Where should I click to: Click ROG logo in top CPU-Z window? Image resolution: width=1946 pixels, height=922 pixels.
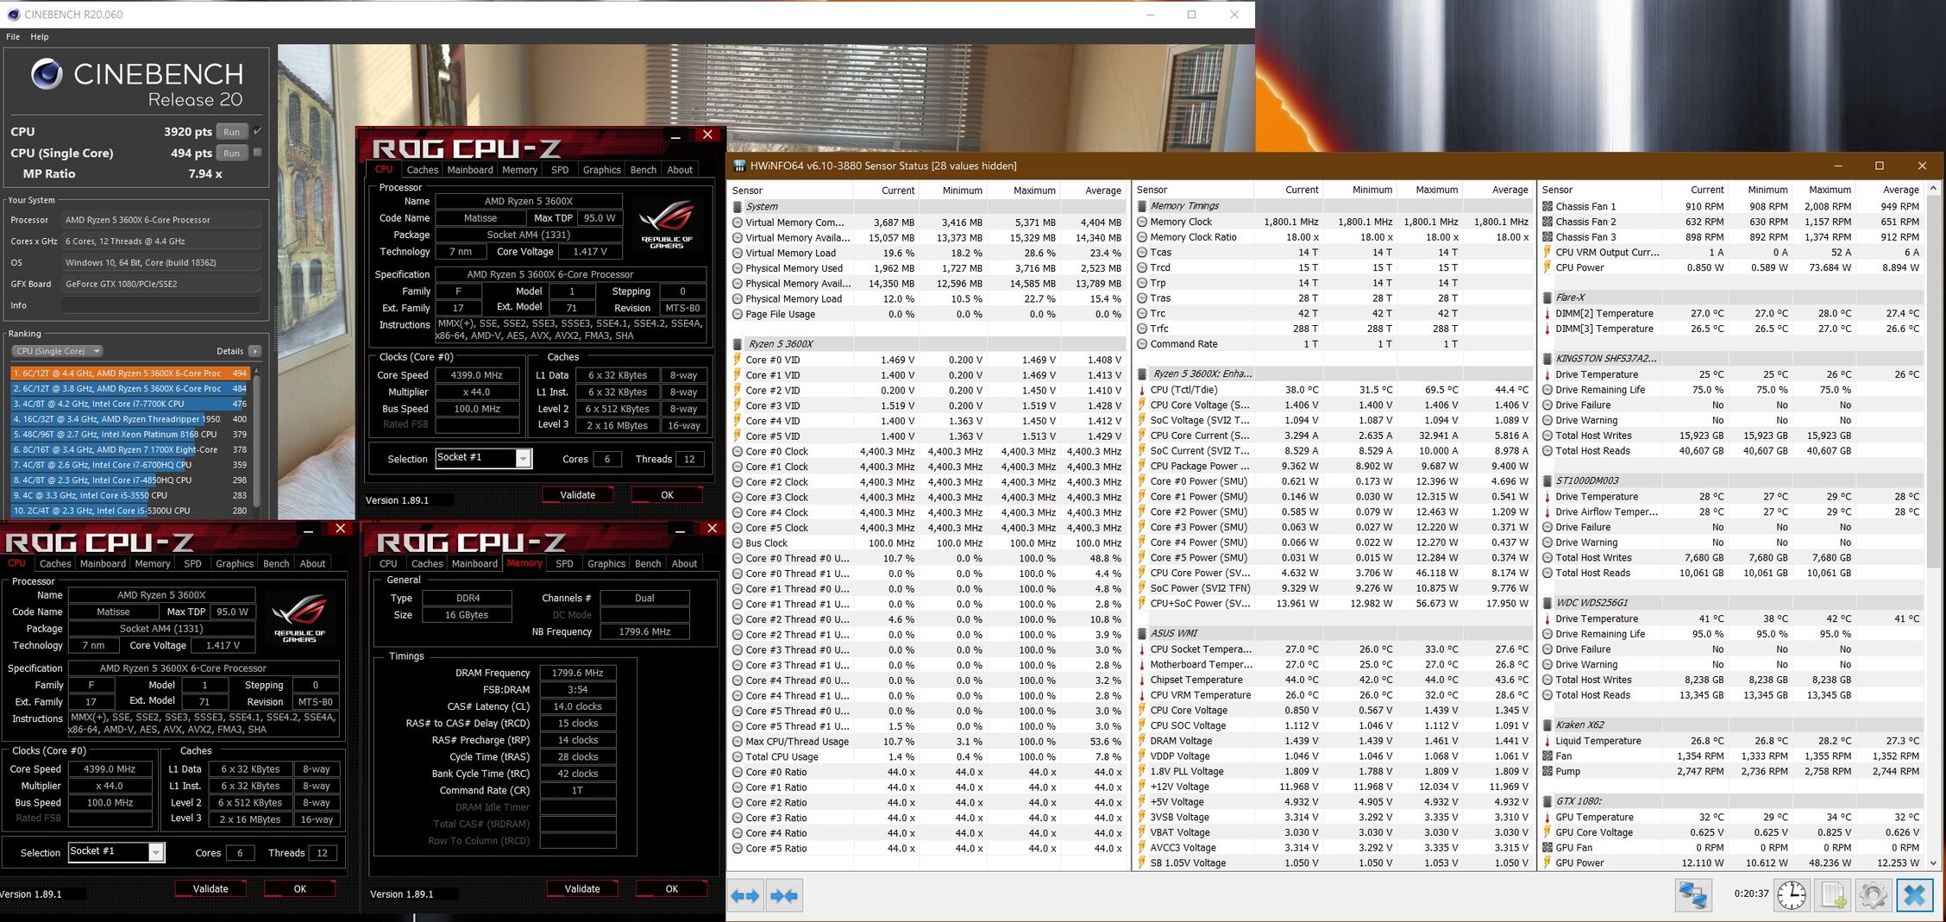666,224
